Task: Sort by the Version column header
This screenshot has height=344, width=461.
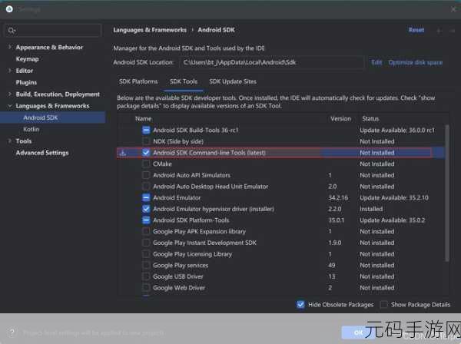Action: pos(340,119)
